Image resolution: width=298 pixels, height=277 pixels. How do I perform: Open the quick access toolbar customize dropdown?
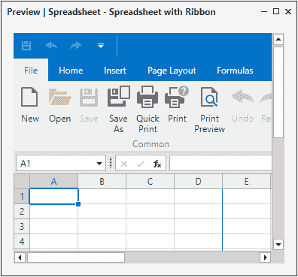[101, 46]
